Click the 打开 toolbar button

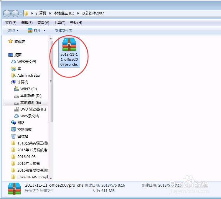(x=34, y=30)
